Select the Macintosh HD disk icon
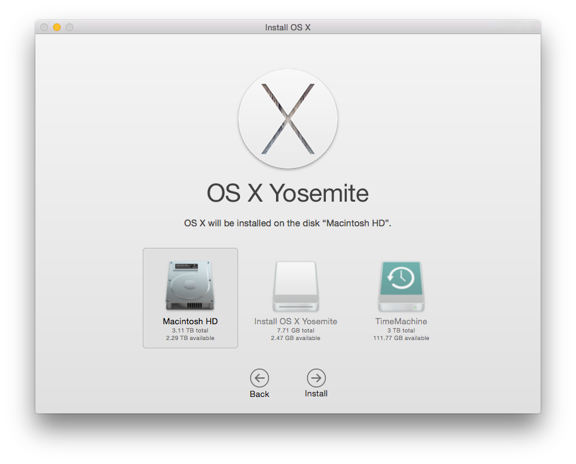The height and width of the screenshot is (464, 576). pos(190,286)
